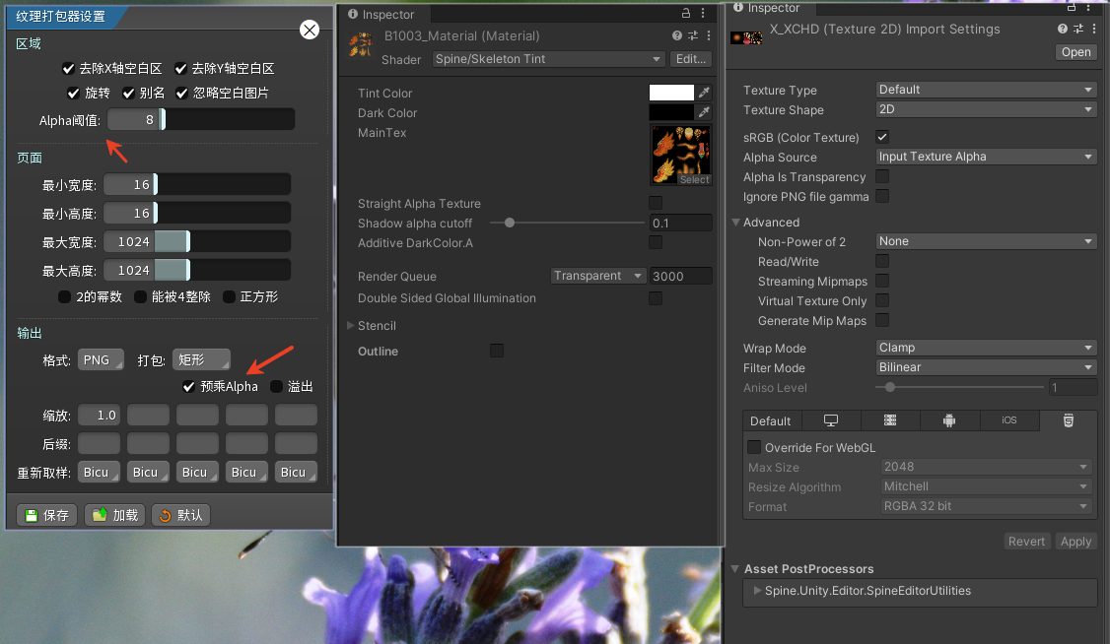
Task: Click the Apply button
Action: point(1075,542)
